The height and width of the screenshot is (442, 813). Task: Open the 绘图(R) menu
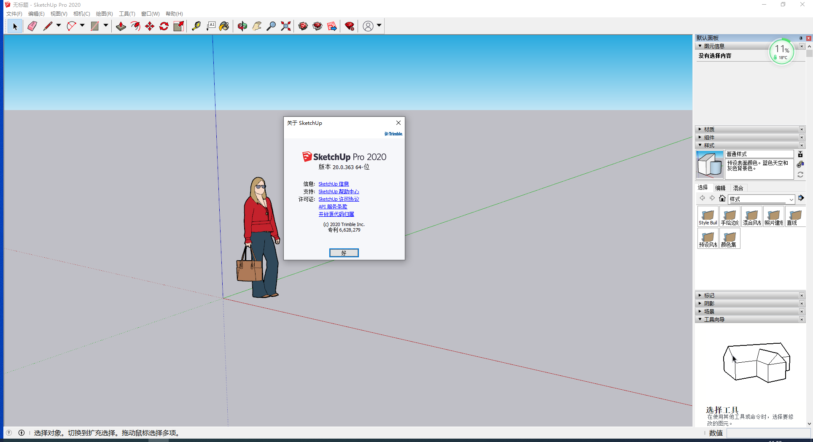pyautogui.click(x=104, y=14)
